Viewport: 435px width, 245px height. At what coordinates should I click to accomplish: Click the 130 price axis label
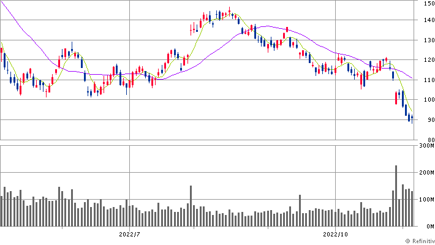click(x=429, y=40)
